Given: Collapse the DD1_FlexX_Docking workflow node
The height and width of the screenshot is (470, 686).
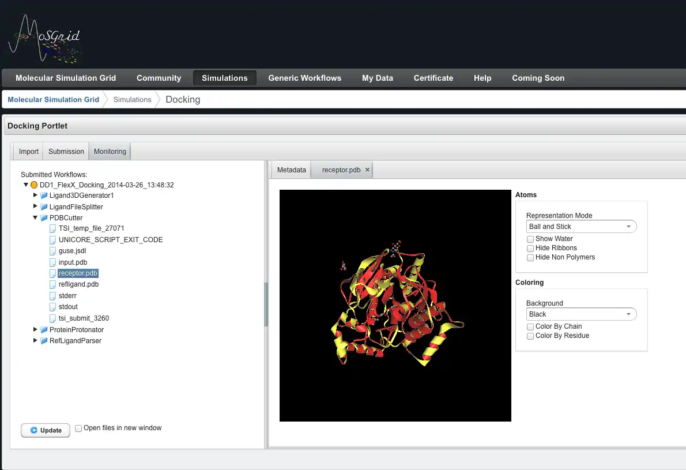Looking at the screenshot, I should pos(26,185).
